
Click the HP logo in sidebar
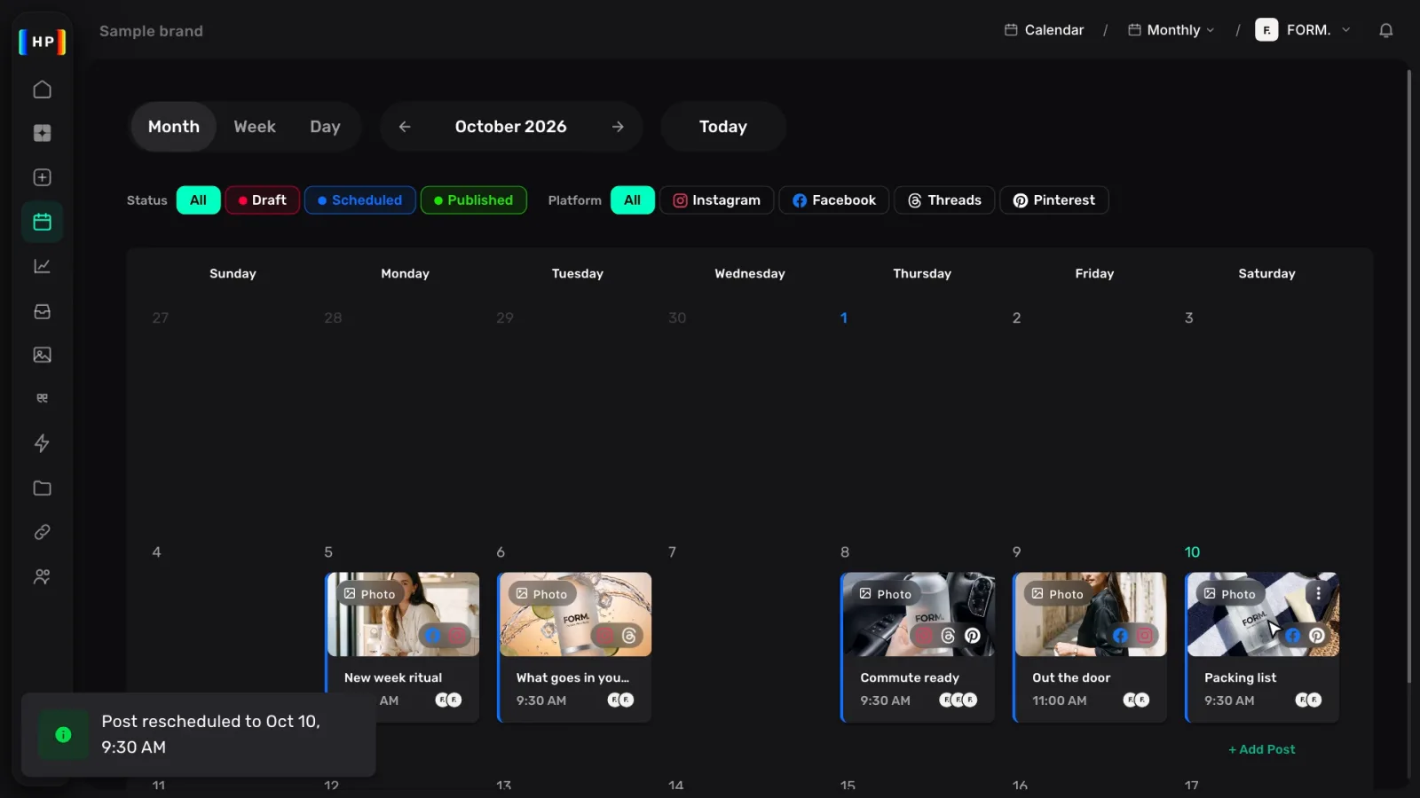pyautogui.click(x=43, y=42)
